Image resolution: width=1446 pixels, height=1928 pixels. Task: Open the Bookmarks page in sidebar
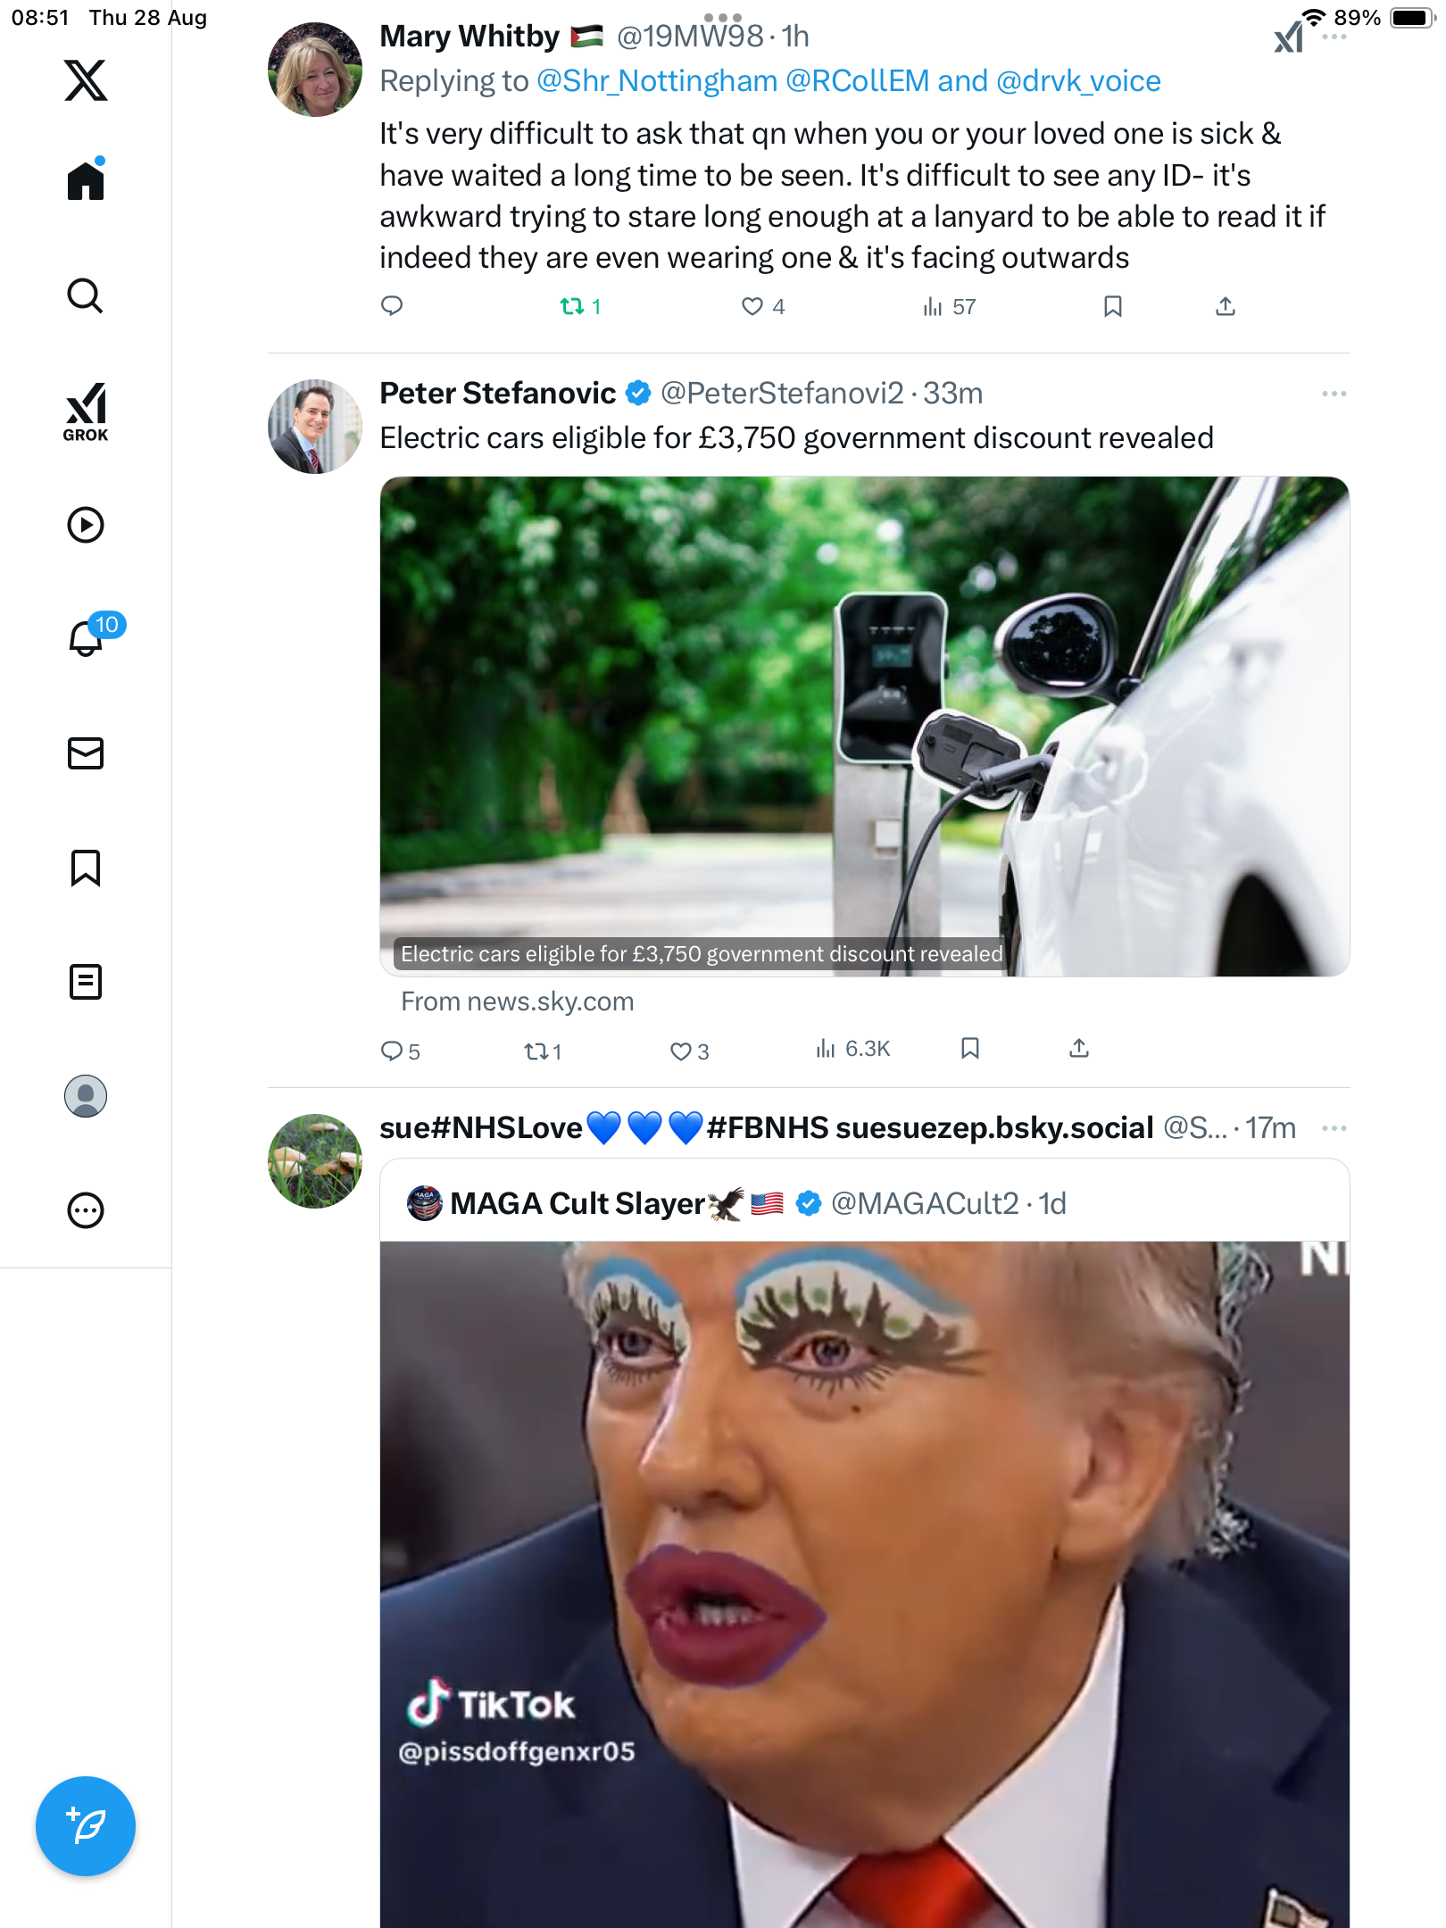[x=86, y=868]
